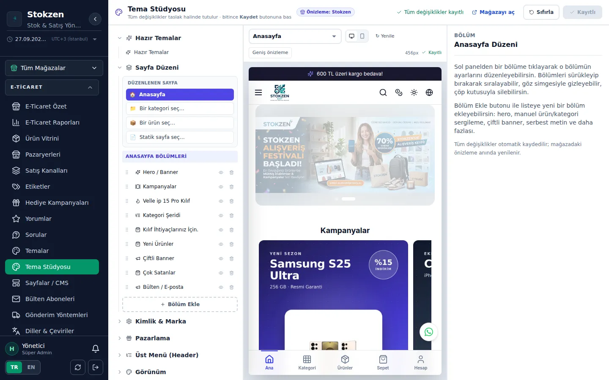
Task: Open hamburger menu in store preview
Action: (x=258, y=92)
